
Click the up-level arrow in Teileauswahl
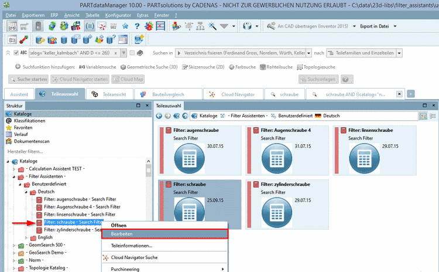[x=185, y=116]
